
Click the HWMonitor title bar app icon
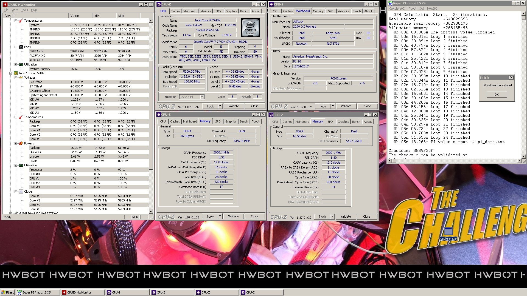5,5
